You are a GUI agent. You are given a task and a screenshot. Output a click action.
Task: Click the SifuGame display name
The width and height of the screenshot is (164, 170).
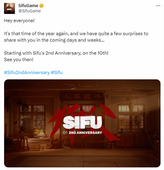tap(28, 6)
